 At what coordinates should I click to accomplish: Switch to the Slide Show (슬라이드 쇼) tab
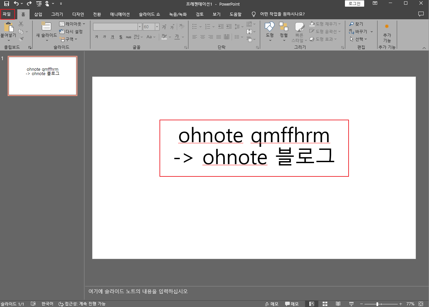click(150, 14)
